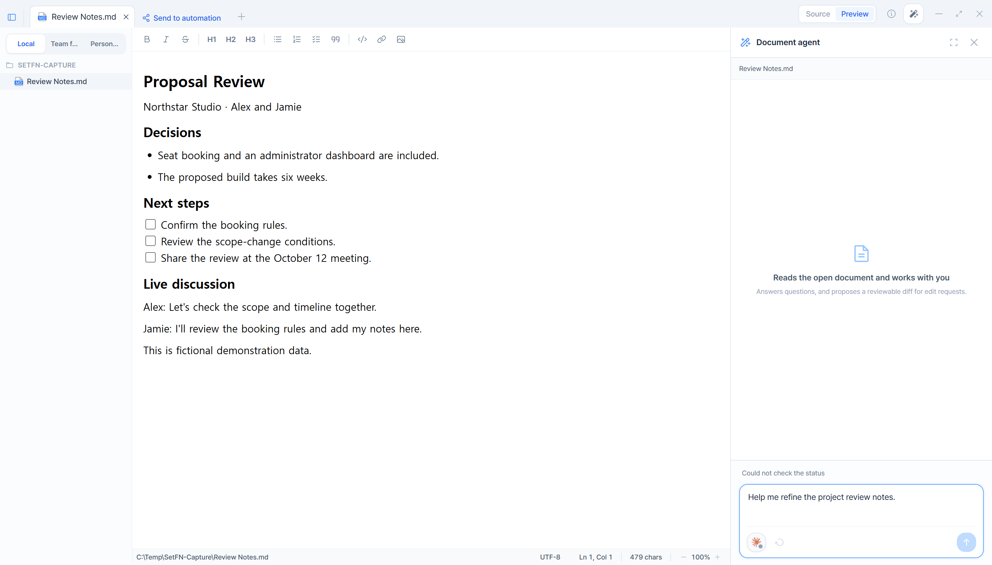Viewport: 992px width, 565px height.
Task: Click the Ln 1, Col 1 status
Action: pos(596,557)
